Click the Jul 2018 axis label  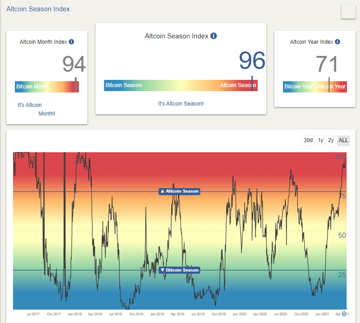click(115, 314)
